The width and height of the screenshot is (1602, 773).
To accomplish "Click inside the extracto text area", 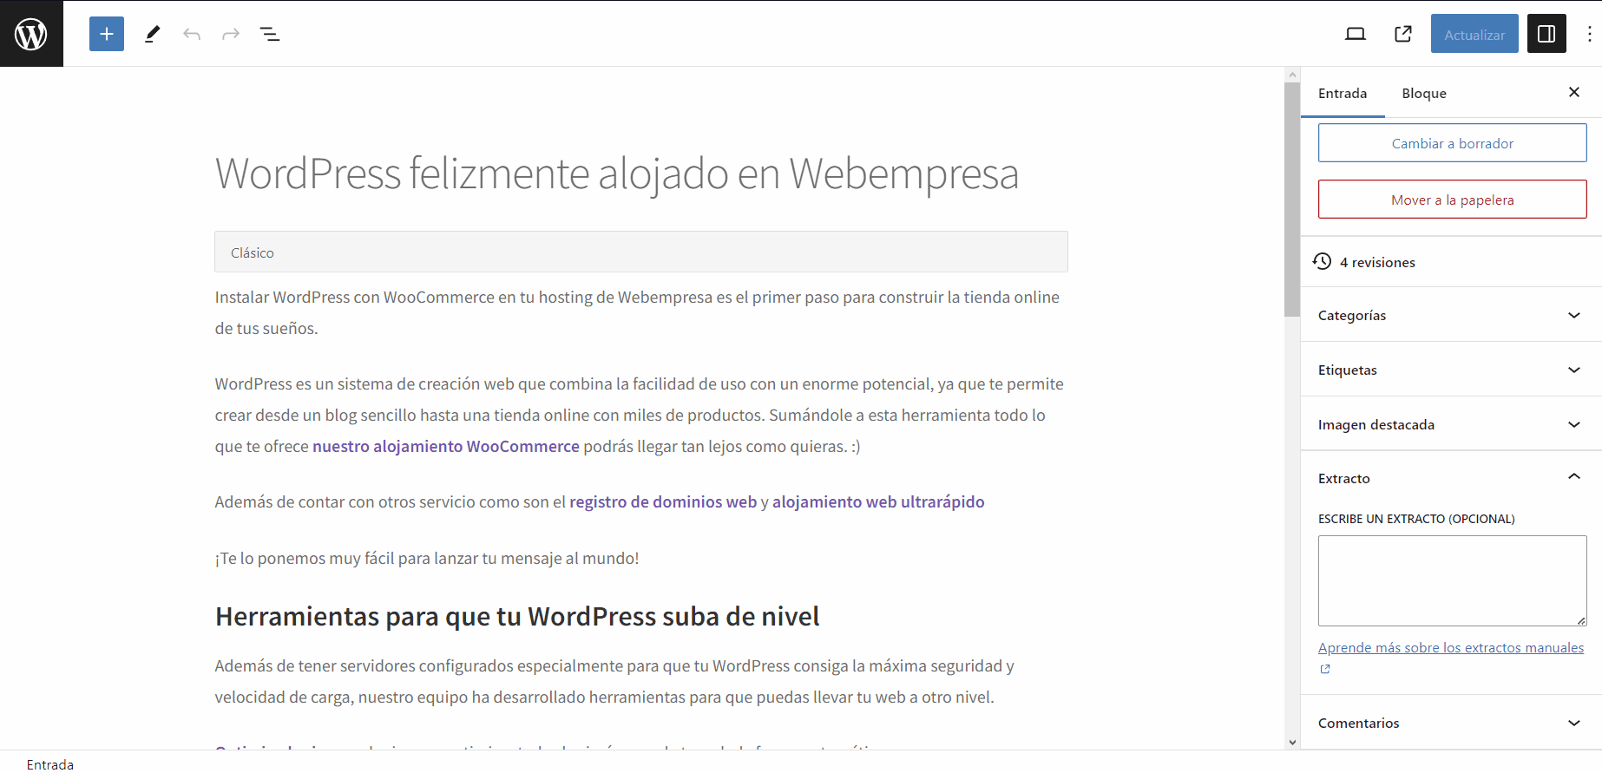I will tap(1451, 580).
